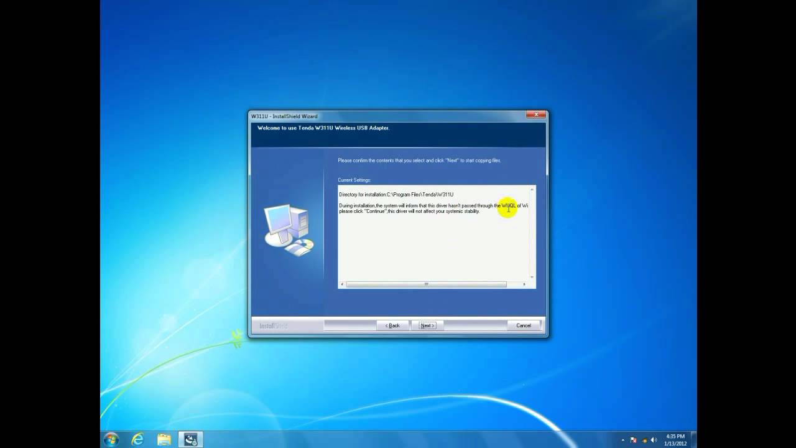The image size is (796, 448).
Task: Open the Windows Start menu
Action: tap(112, 439)
